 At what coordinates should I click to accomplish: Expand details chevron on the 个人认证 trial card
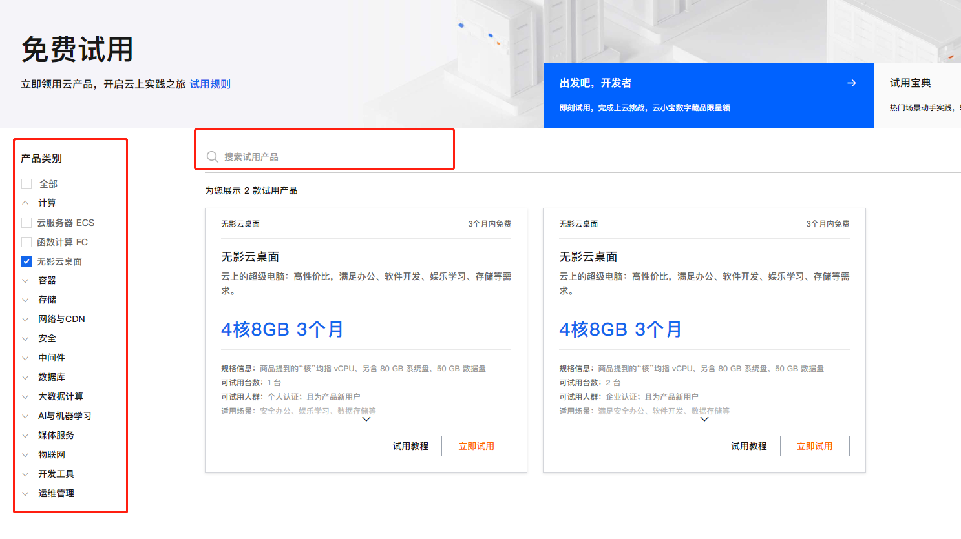(366, 419)
